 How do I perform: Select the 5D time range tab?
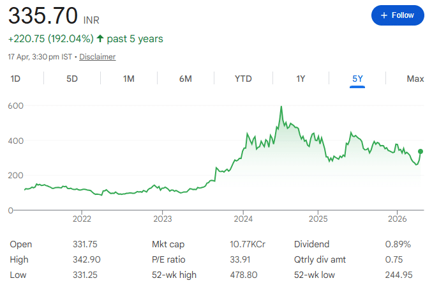coord(72,79)
